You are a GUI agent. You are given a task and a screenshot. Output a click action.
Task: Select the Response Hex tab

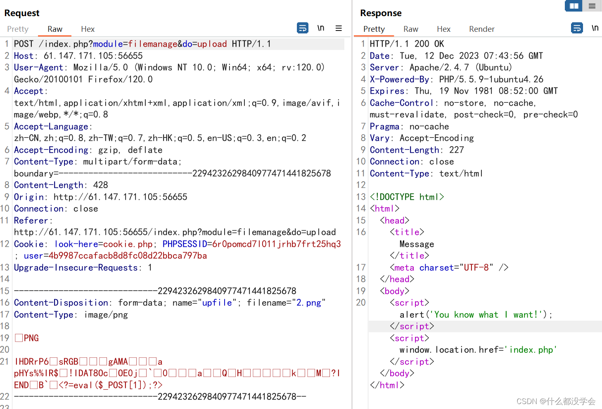point(444,29)
